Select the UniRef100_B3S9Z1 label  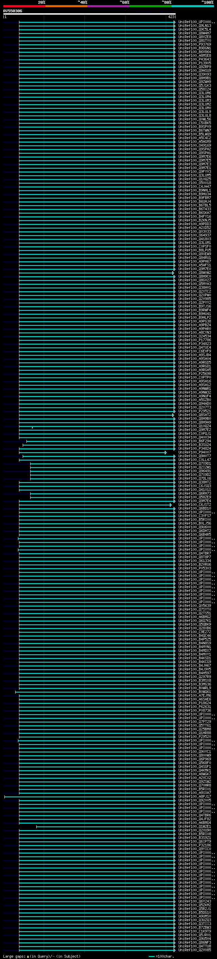point(194,838)
